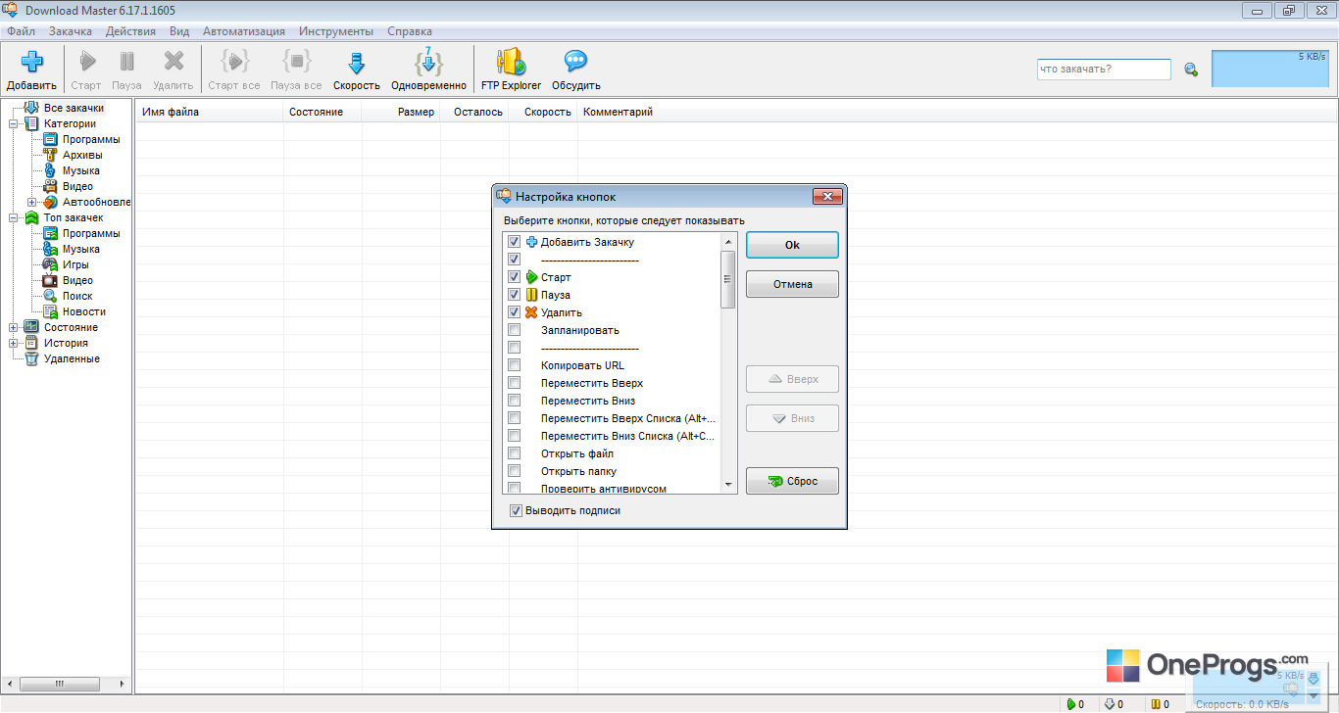This screenshot has width=1339, height=713.
Task: Click the down arrow of button list scrollbar
Action: pos(728,485)
